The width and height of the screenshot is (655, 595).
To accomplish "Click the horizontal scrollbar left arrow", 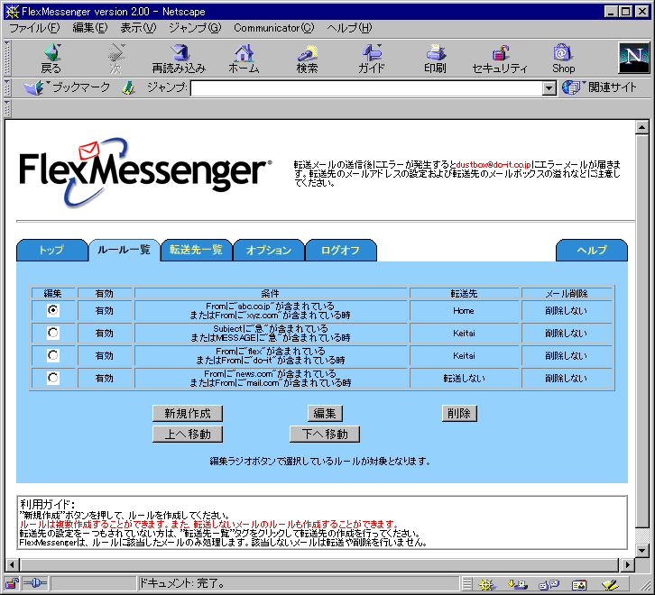I will 12,565.
